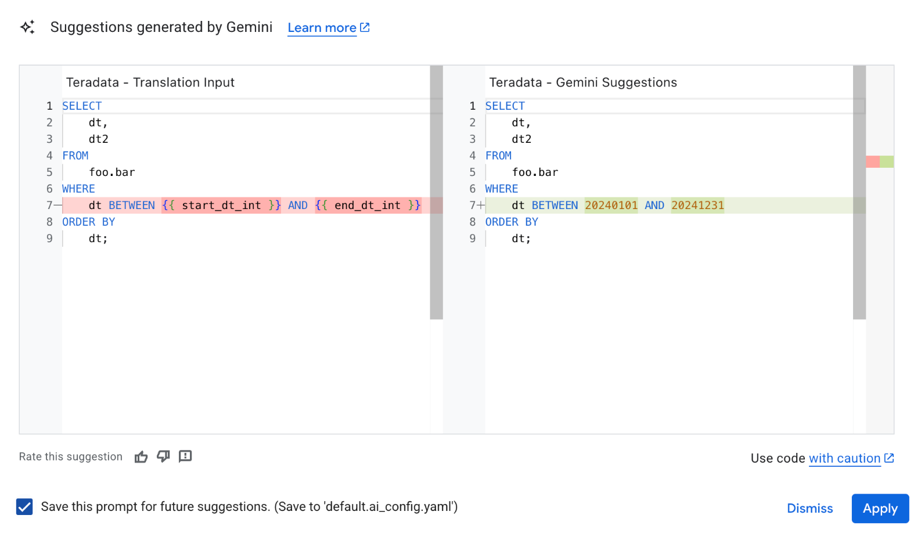This screenshot has height=533, width=914.
Task: Click the start_dt_int template variable
Action: click(221, 205)
